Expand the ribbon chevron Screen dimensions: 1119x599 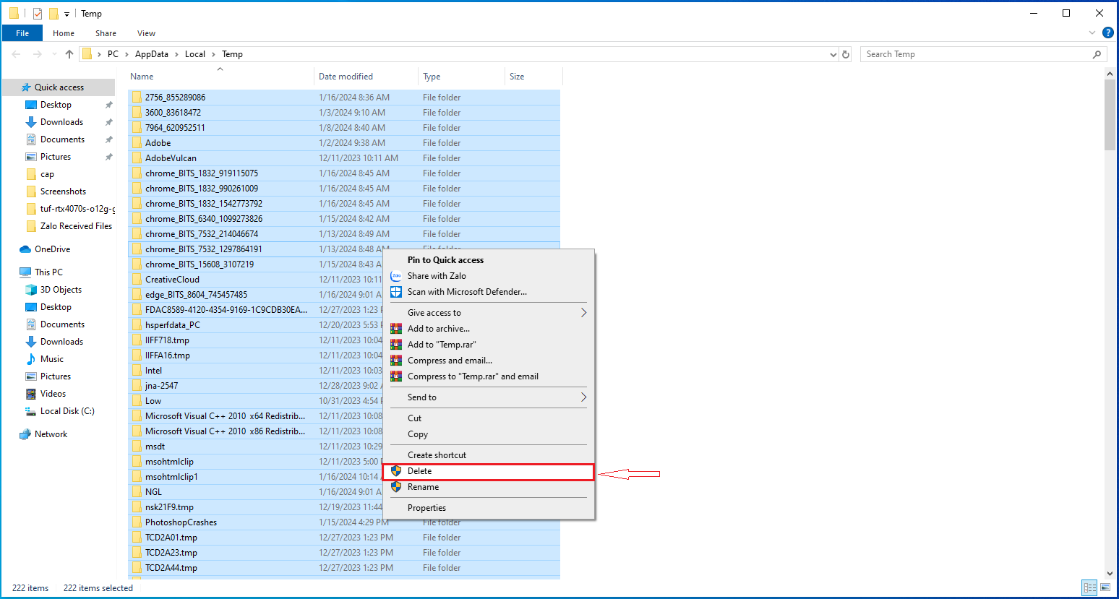click(x=1092, y=33)
